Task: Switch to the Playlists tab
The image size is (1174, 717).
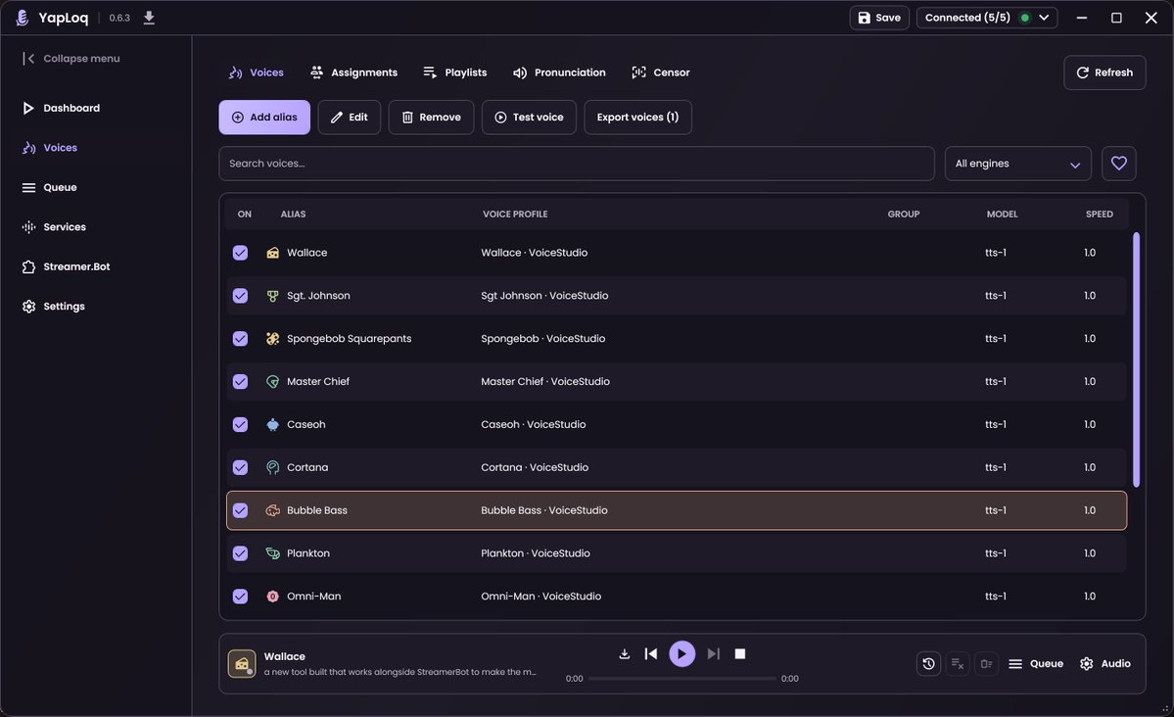Action: [x=454, y=72]
